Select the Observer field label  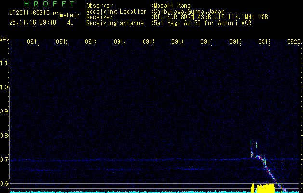(x=99, y=5)
